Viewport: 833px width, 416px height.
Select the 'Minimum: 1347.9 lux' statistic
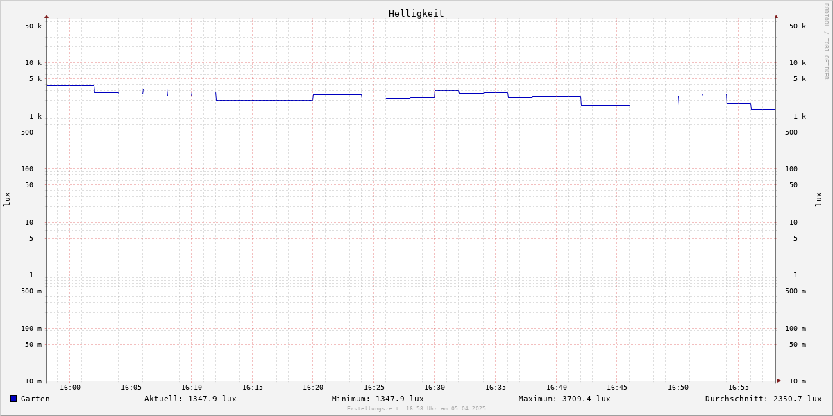(378, 399)
